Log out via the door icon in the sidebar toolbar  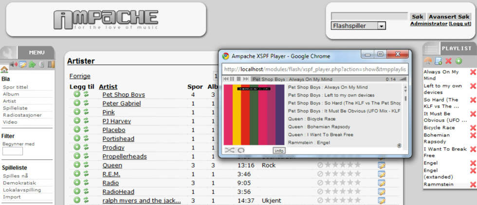click(x=51, y=64)
